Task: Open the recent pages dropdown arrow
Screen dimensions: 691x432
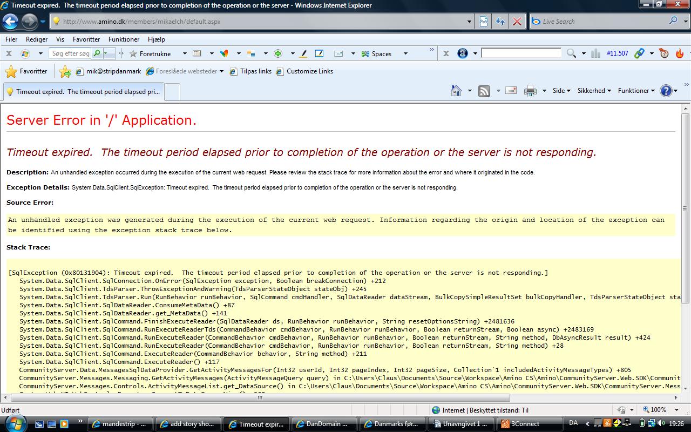Action: 43,22
